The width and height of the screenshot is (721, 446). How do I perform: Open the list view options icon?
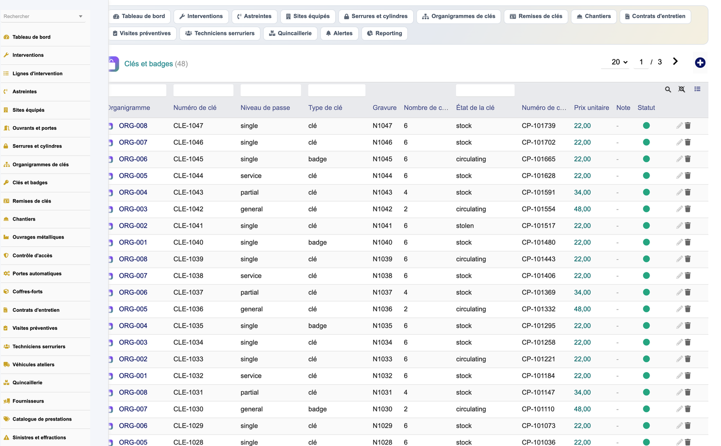pyautogui.click(x=697, y=89)
